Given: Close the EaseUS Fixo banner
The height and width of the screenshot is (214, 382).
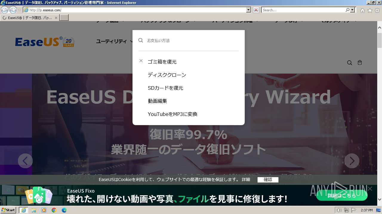Looking at the screenshot, I should tap(370, 189).
